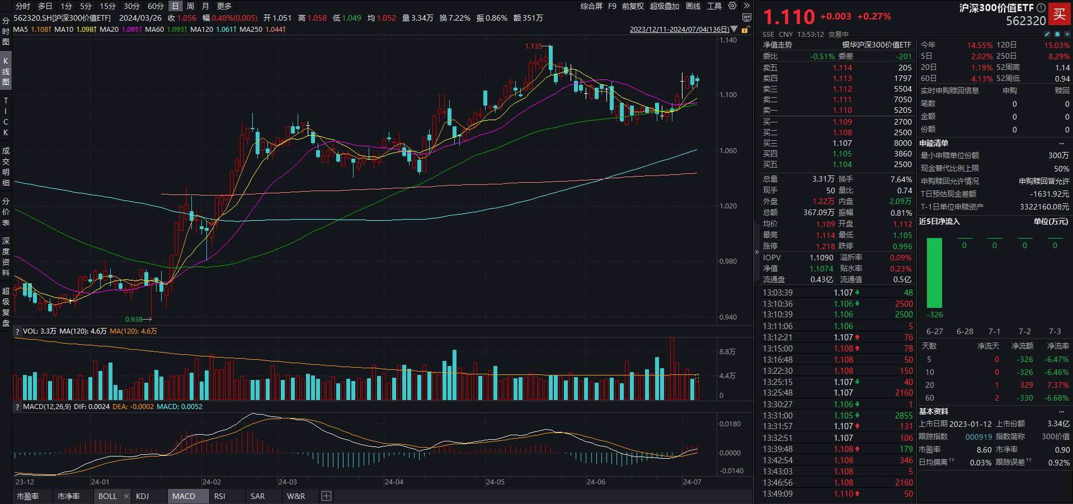1073x504 pixels.
Task: Click the bell alert icon
Action: pyautogui.click(x=1057, y=34)
